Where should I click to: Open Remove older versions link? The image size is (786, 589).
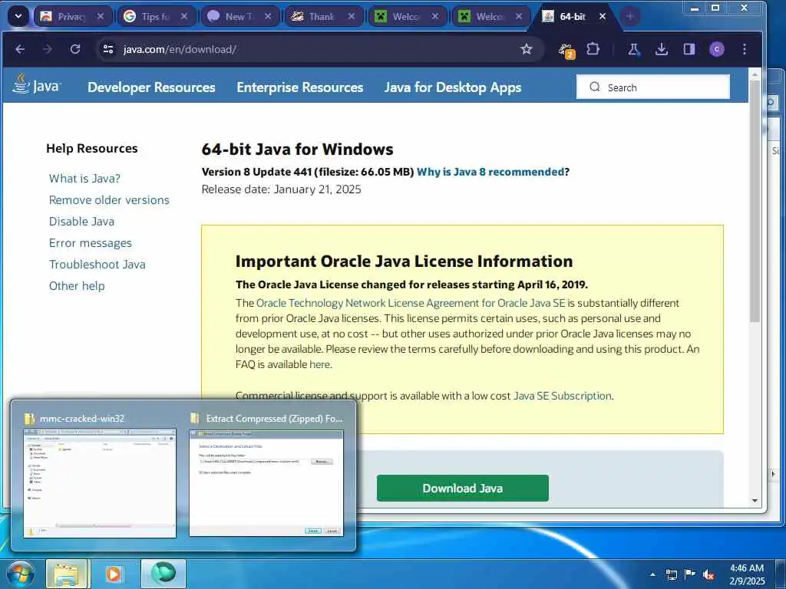[109, 200]
